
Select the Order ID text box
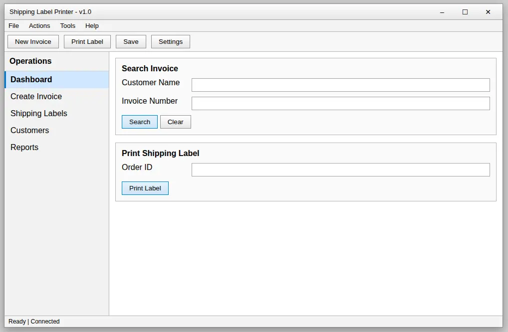[x=340, y=170]
